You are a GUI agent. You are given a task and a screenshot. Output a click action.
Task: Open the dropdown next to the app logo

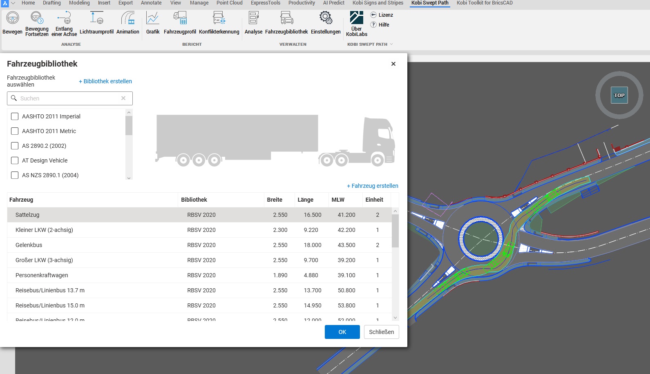(x=13, y=3)
